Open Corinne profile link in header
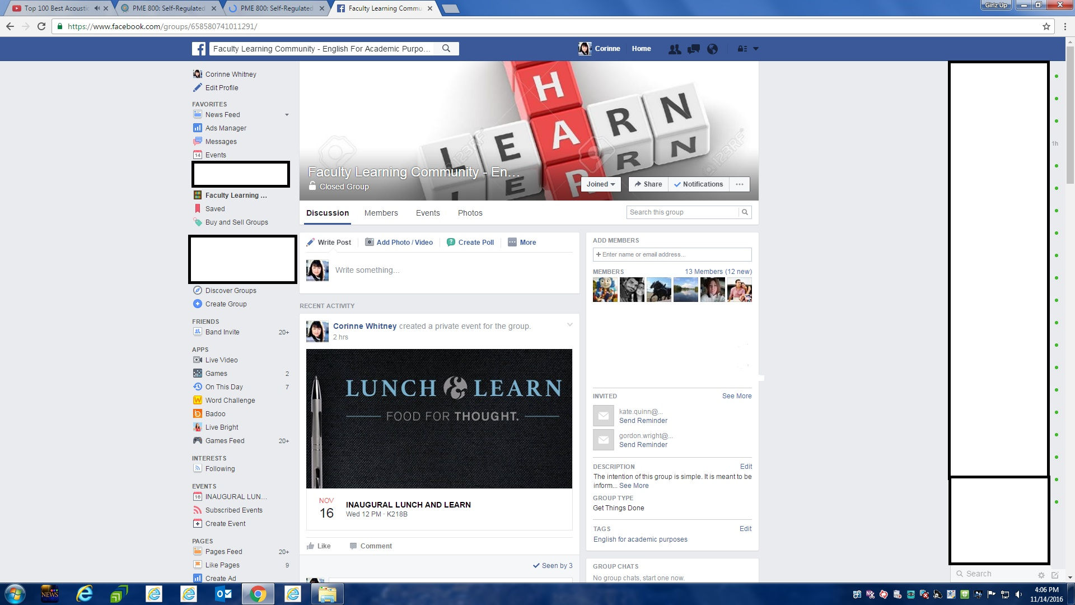The width and height of the screenshot is (1075, 605). [x=600, y=49]
